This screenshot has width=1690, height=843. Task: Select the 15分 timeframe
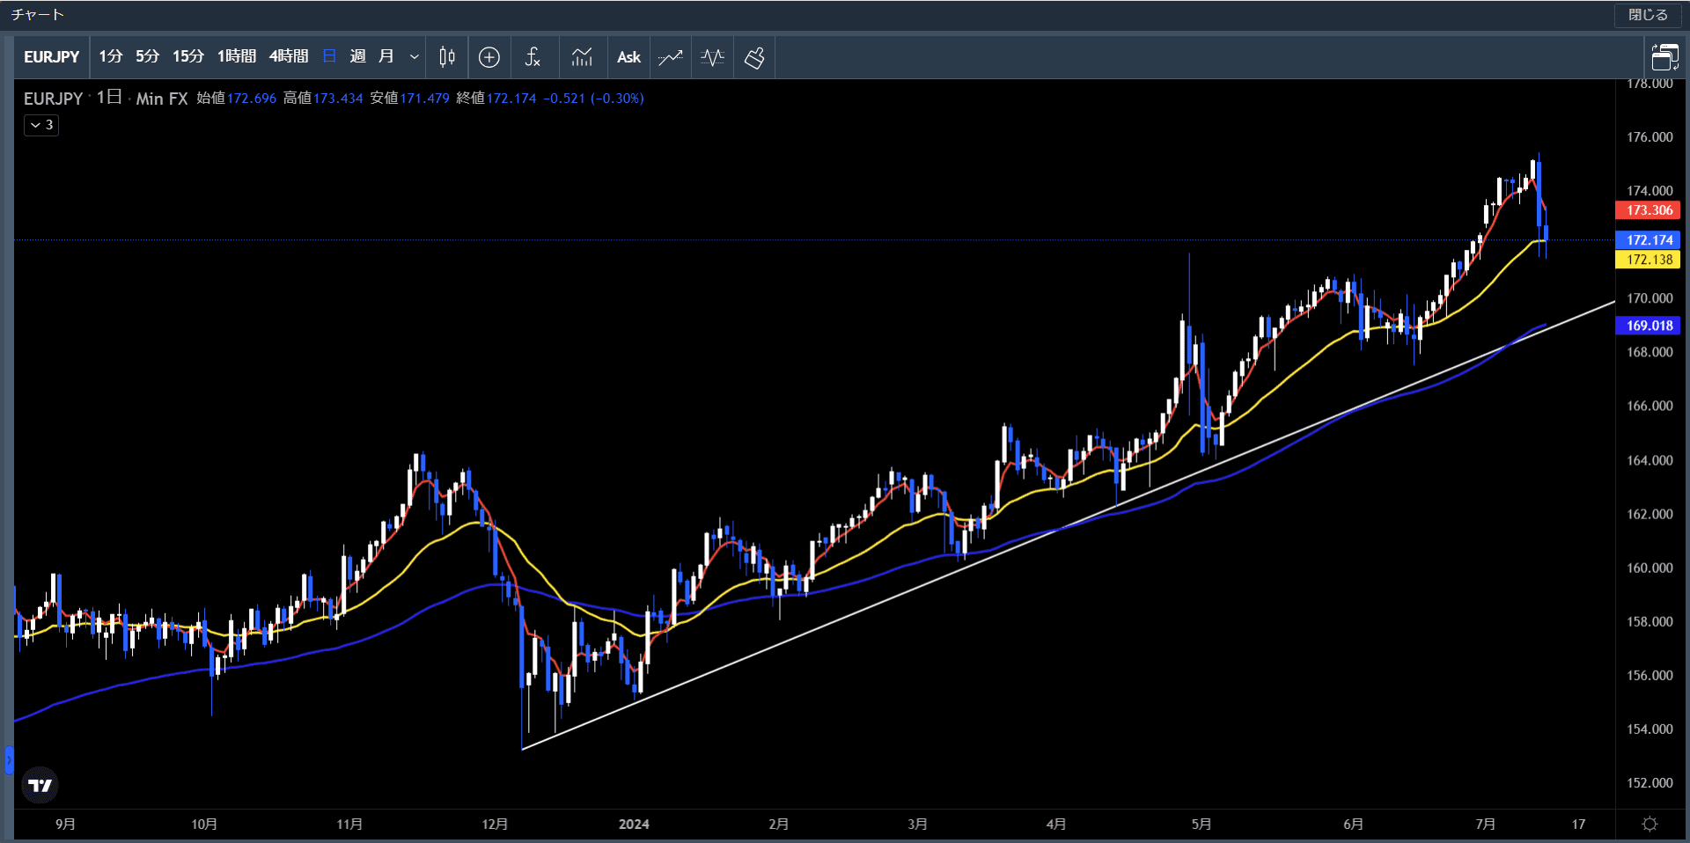click(x=187, y=56)
